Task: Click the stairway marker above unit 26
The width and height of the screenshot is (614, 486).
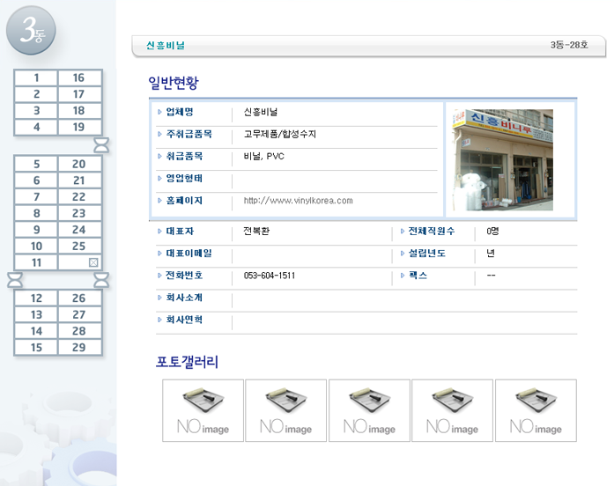Action: (101, 280)
